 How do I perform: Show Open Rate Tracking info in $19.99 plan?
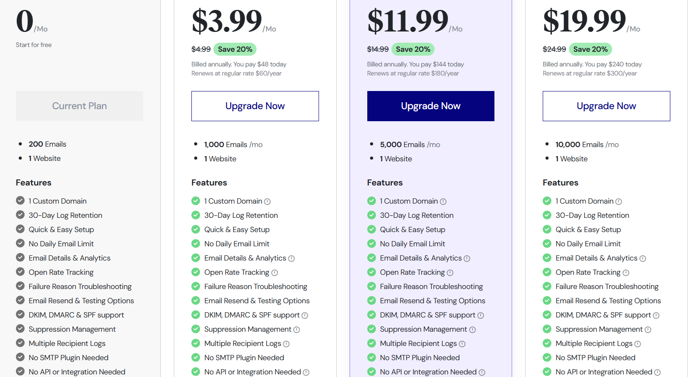coord(626,273)
